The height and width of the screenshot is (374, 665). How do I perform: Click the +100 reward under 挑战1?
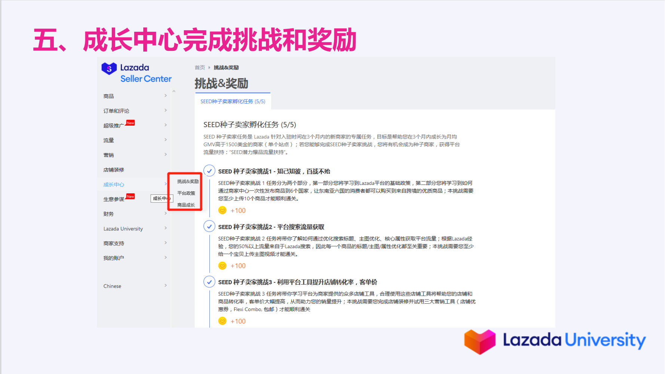(238, 211)
